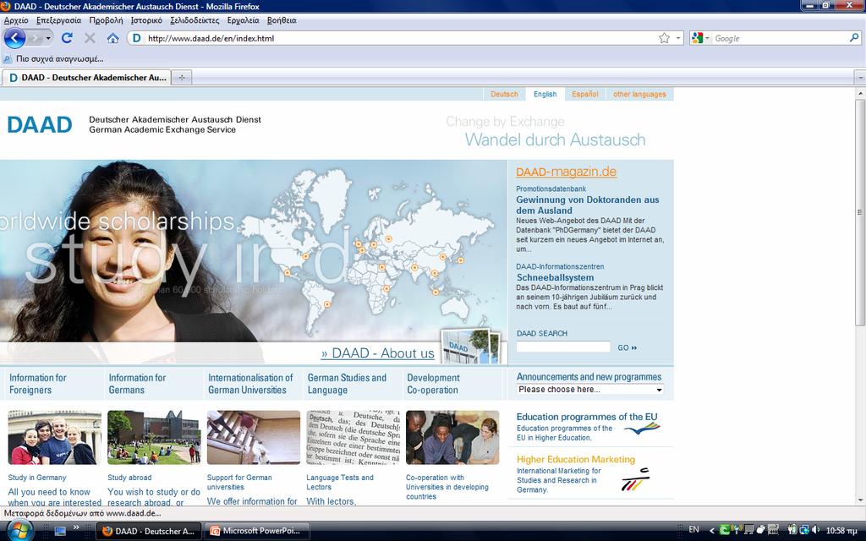The width and height of the screenshot is (866, 541).
Task: Open the Higher Education Marketing link
Action: (x=575, y=459)
